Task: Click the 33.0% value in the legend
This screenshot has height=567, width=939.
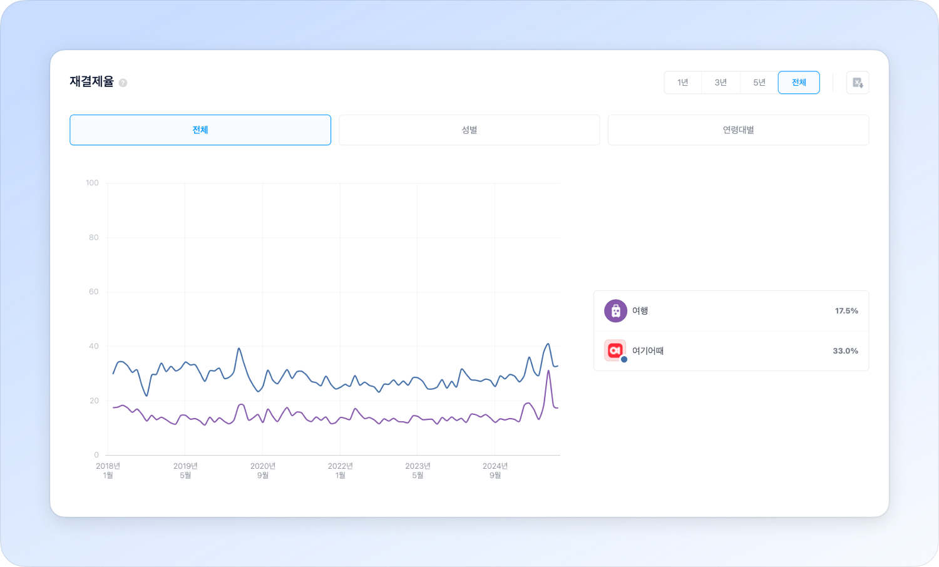Action: [x=845, y=351]
